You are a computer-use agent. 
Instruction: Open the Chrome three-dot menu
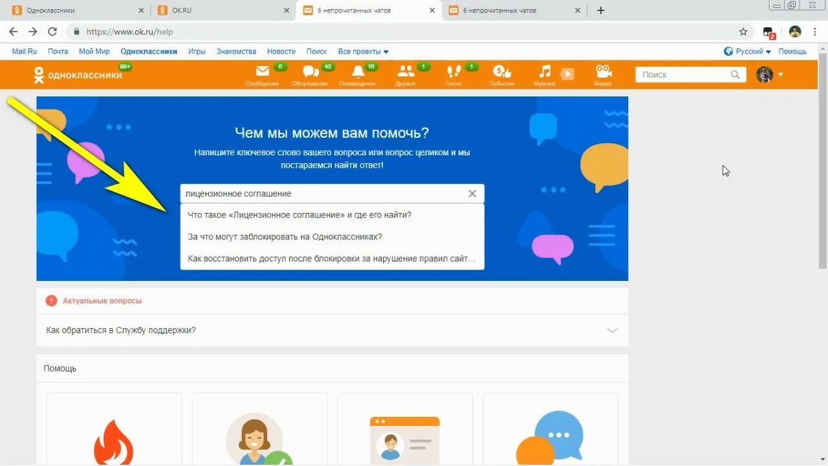click(814, 31)
